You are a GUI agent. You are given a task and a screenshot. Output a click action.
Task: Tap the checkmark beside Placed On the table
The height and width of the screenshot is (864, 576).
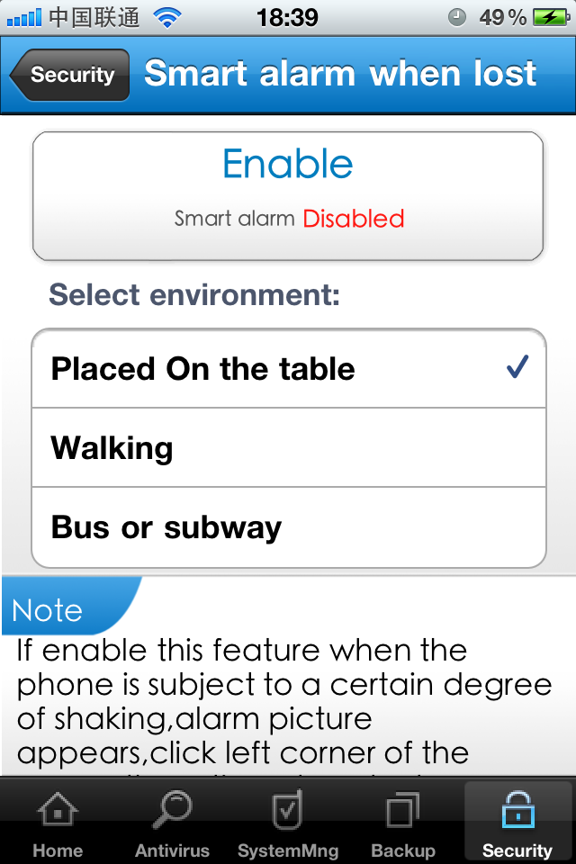[517, 367]
